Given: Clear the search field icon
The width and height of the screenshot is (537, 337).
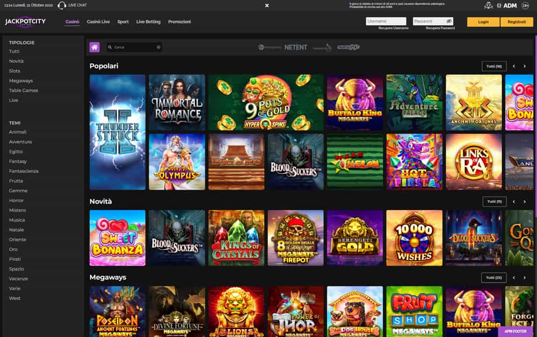Looking at the screenshot, I should [158, 47].
